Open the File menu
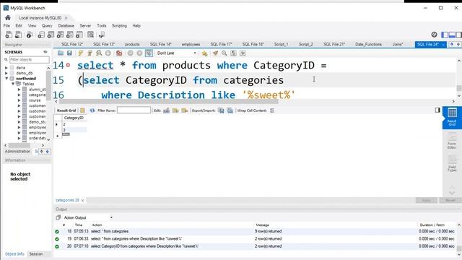 click(x=6, y=26)
